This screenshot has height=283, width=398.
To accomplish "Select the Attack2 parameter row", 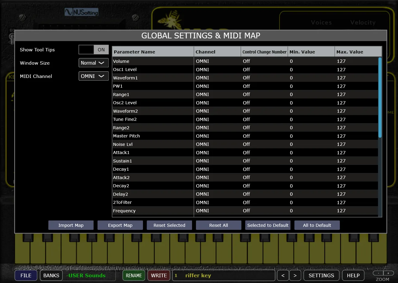I will [245, 178].
